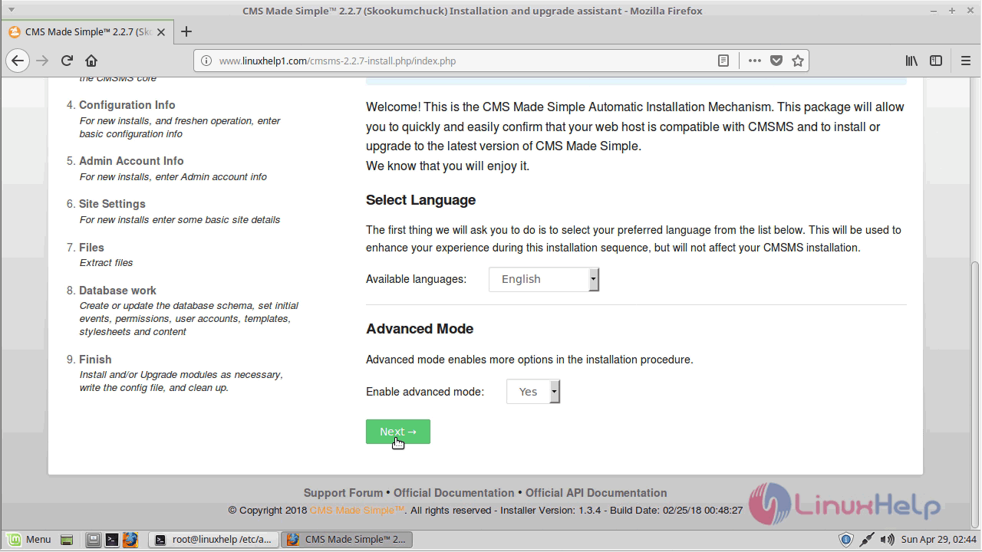Click the Database work step
The width and height of the screenshot is (982, 552).
pos(117,291)
